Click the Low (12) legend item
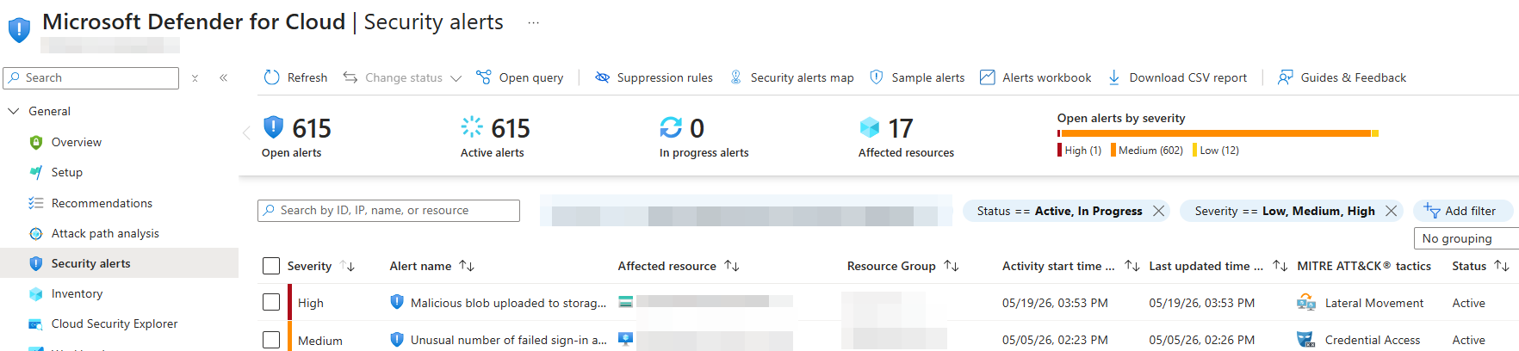The width and height of the screenshot is (1519, 351). (x=1216, y=150)
